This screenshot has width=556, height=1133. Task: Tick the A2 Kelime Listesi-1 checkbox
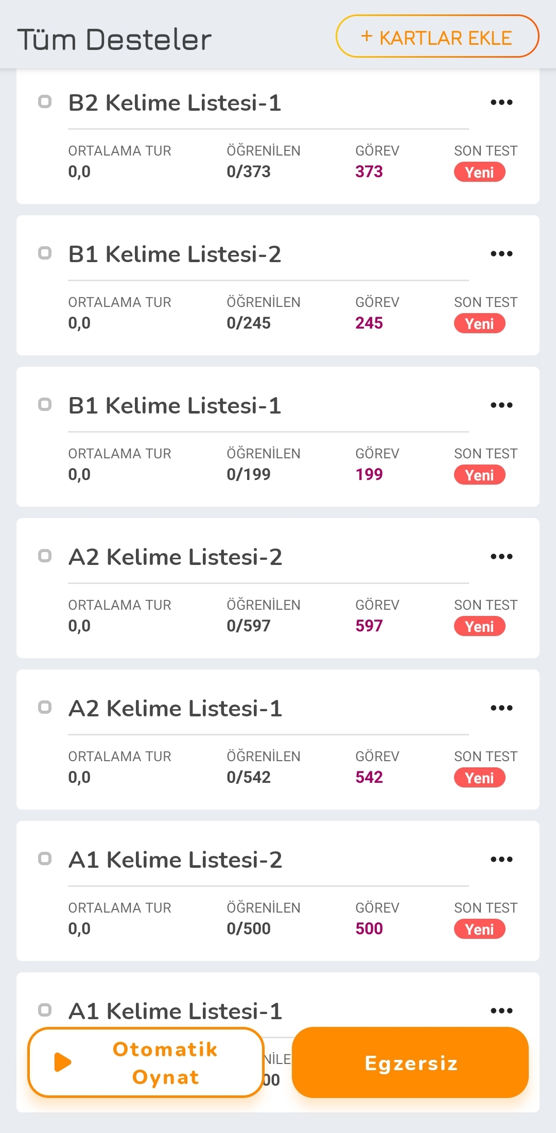click(x=45, y=707)
